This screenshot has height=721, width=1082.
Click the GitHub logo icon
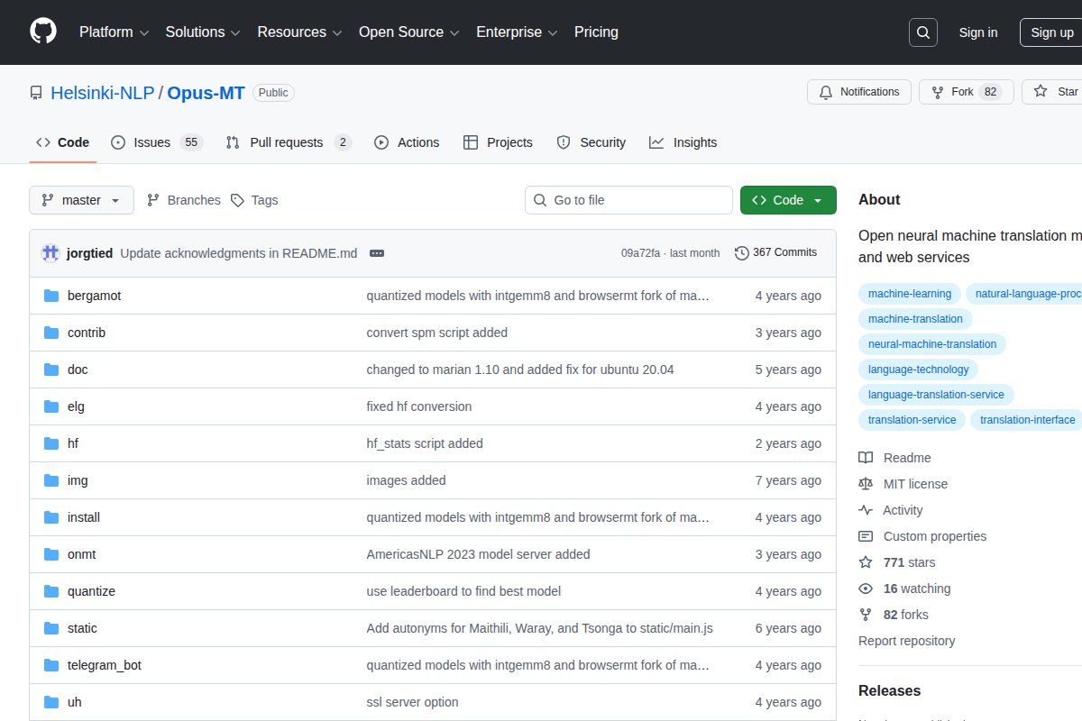(43, 32)
